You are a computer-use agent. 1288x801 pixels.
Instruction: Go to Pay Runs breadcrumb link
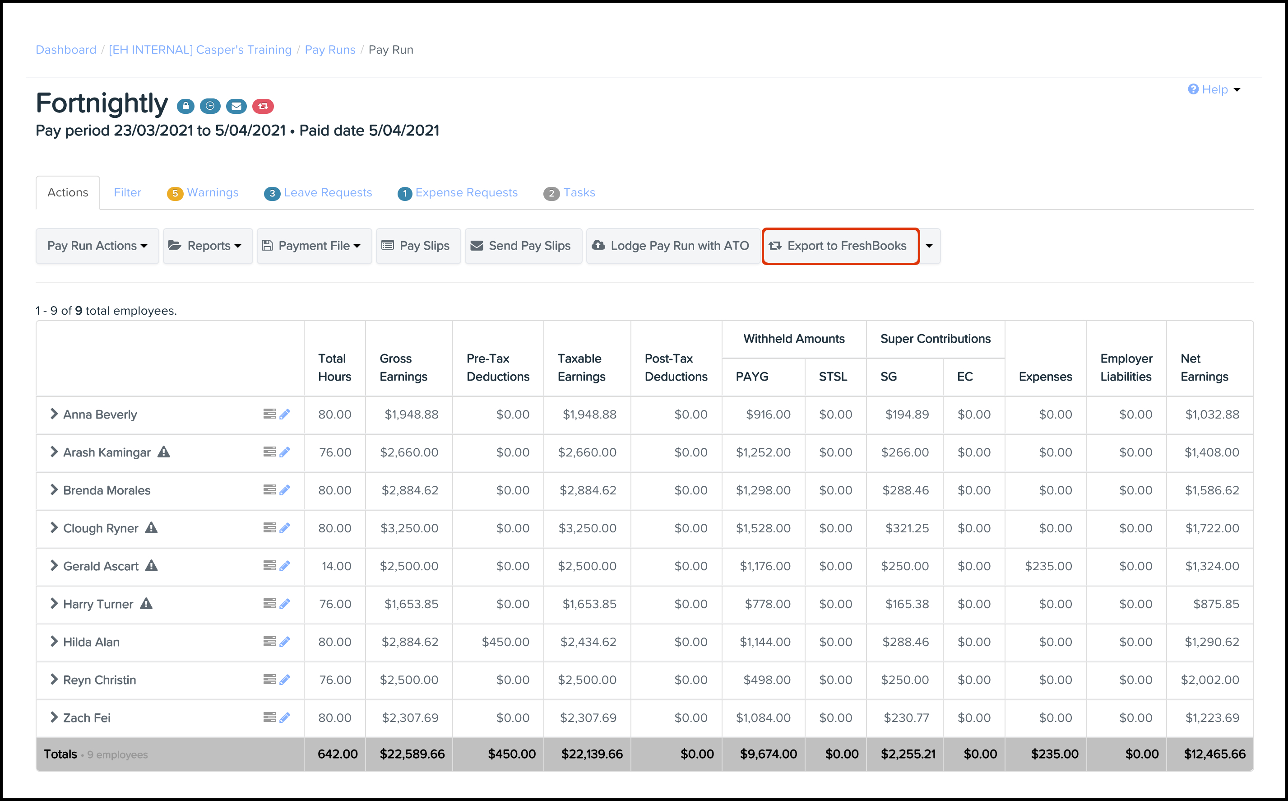pos(330,50)
